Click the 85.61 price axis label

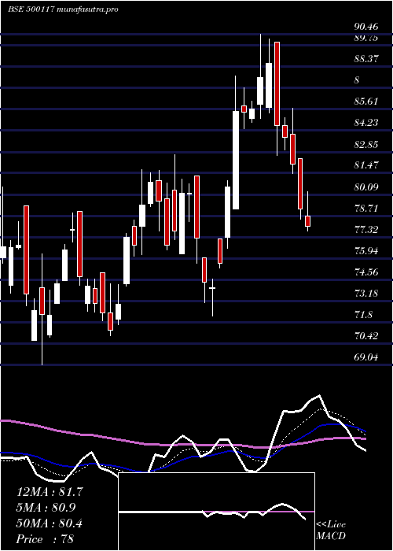pos(366,102)
